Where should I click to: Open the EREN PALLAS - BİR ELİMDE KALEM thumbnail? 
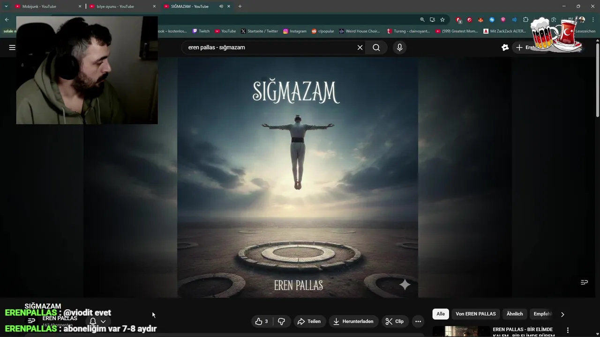[x=461, y=331]
